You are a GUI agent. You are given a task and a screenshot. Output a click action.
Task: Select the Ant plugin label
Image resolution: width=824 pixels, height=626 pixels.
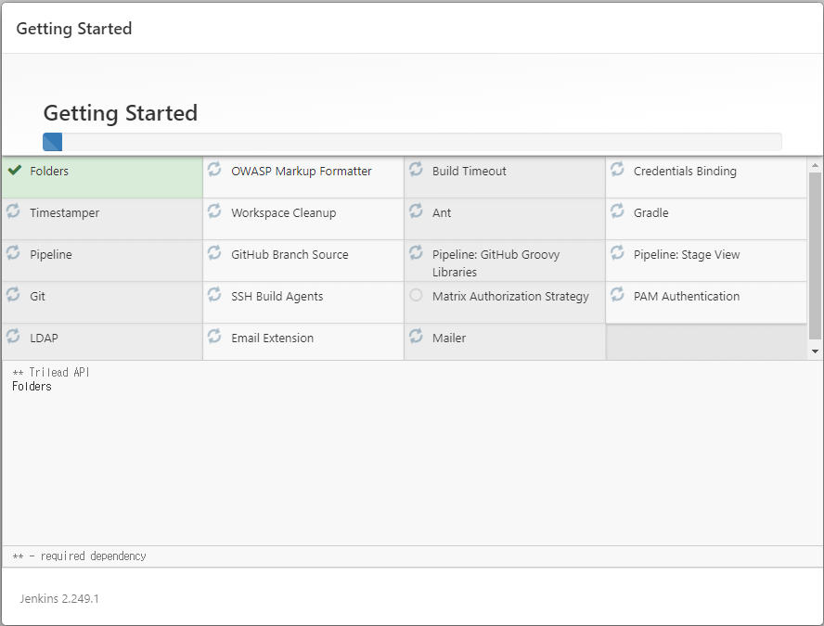coord(442,212)
